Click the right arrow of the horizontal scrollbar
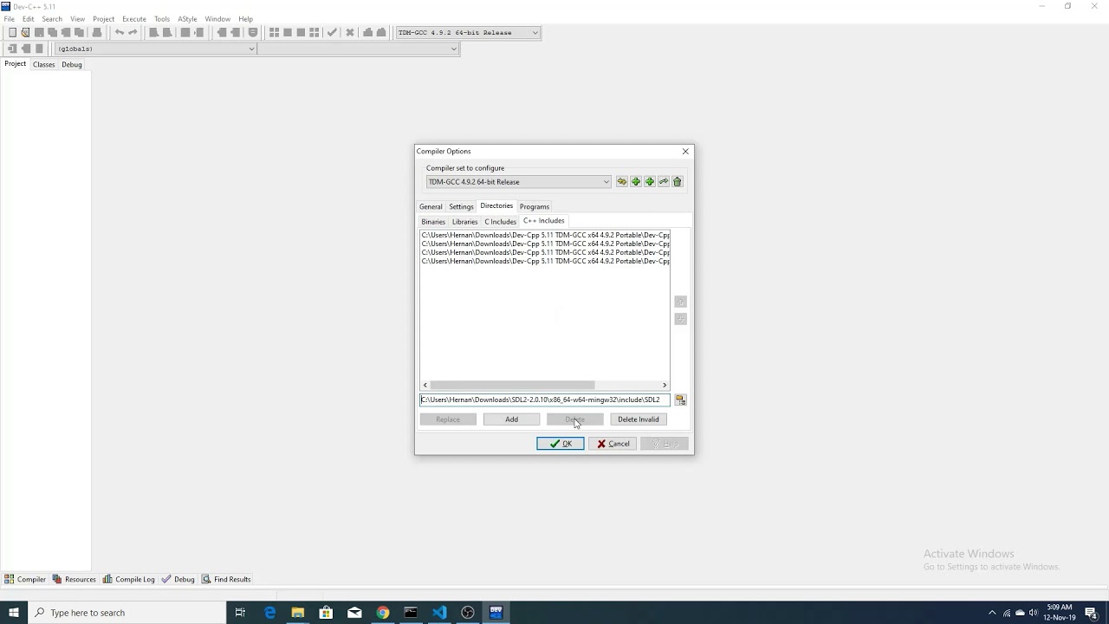 pos(665,385)
